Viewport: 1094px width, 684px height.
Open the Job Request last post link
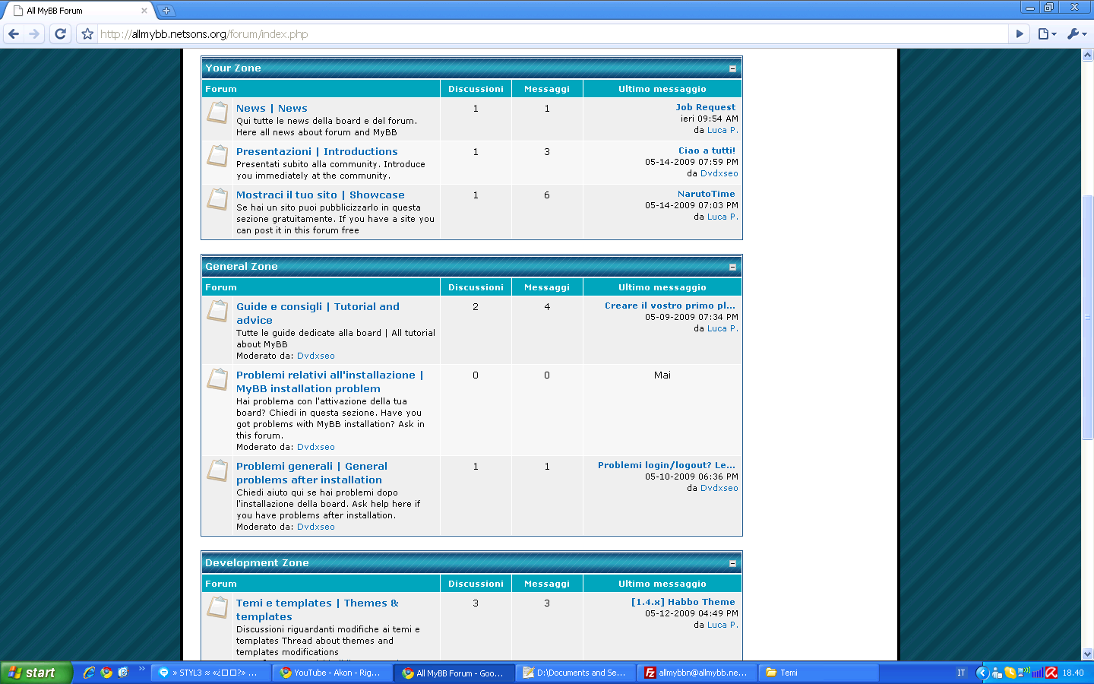point(705,107)
